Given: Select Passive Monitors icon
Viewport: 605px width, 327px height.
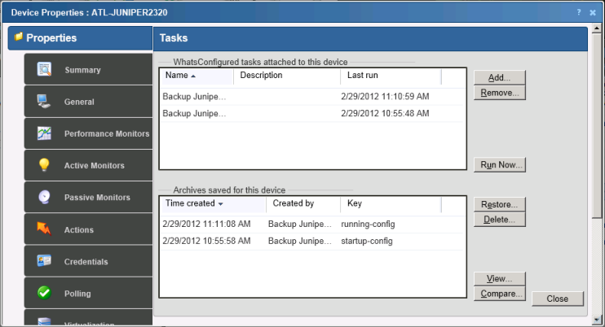Looking at the screenshot, I should [x=45, y=198].
